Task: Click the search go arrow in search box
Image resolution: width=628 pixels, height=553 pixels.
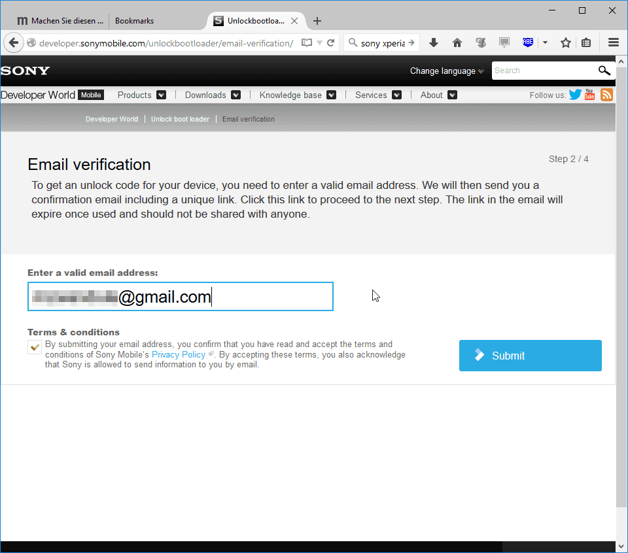Action: click(411, 42)
